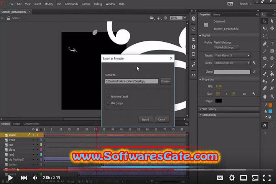The image size is (276, 184).
Task: Open the Debug menu
Action: click(98, 4)
